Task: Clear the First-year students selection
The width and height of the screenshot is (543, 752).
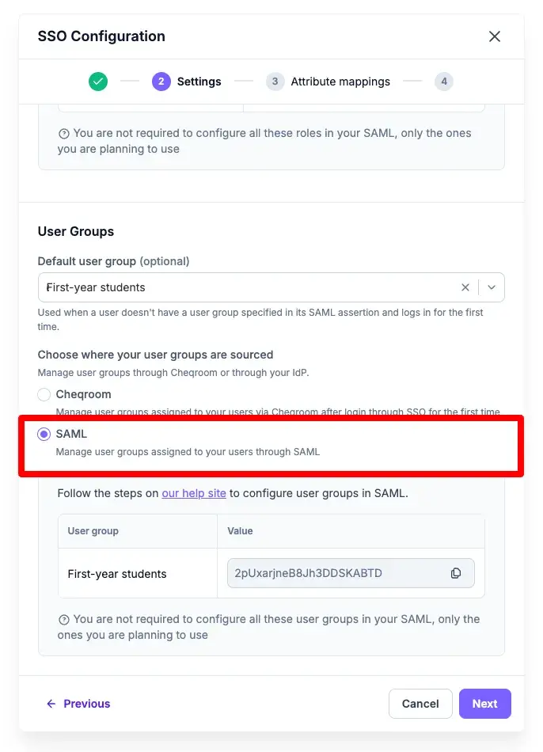Action: click(465, 287)
